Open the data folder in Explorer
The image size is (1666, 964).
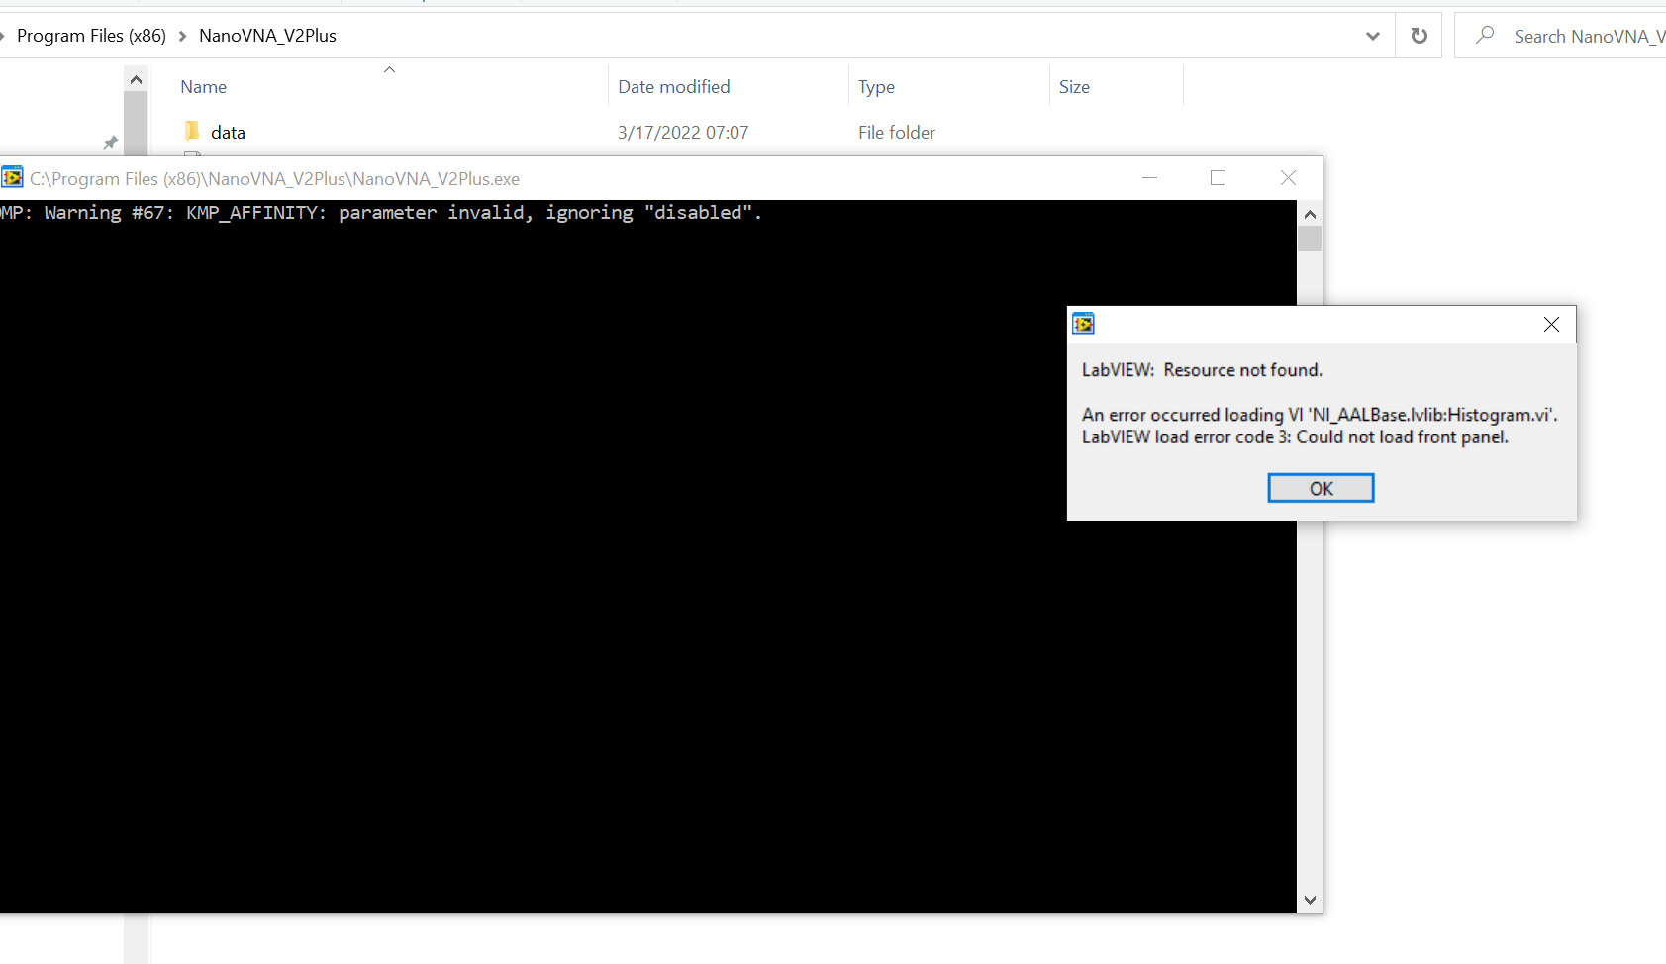click(228, 133)
